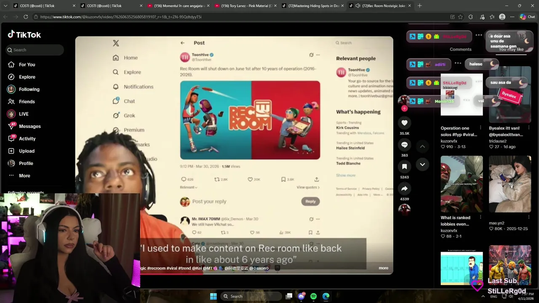Image resolution: width=539 pixels, height=303 pixels.
Task: Share the video using arrow icon
Action: (404, 189)
